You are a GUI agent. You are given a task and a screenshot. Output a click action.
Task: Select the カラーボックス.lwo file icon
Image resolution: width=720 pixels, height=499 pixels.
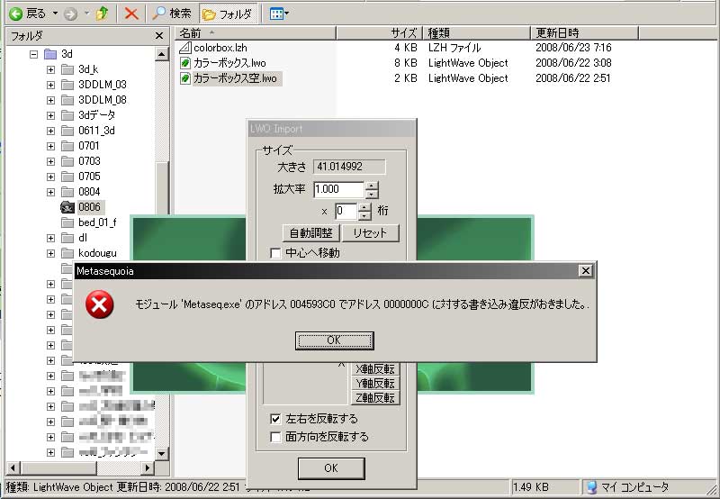[x=185, y=63]
